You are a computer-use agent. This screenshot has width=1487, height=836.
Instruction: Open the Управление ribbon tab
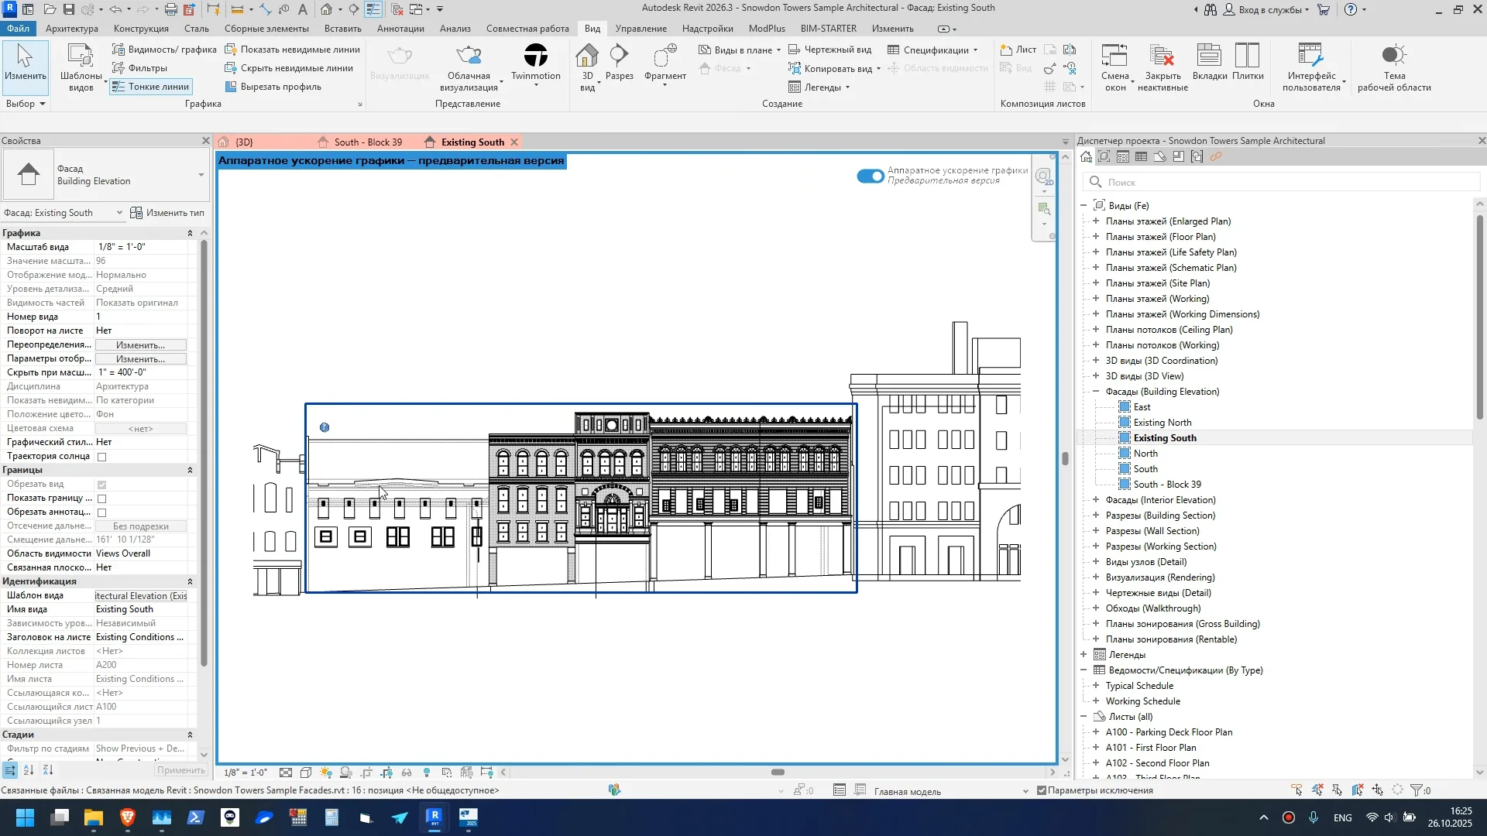(x=640, y=29)
